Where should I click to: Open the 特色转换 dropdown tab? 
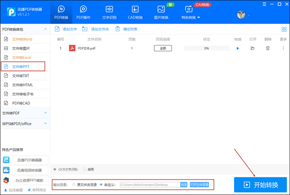pyautogui.click(x=191, y=12)
